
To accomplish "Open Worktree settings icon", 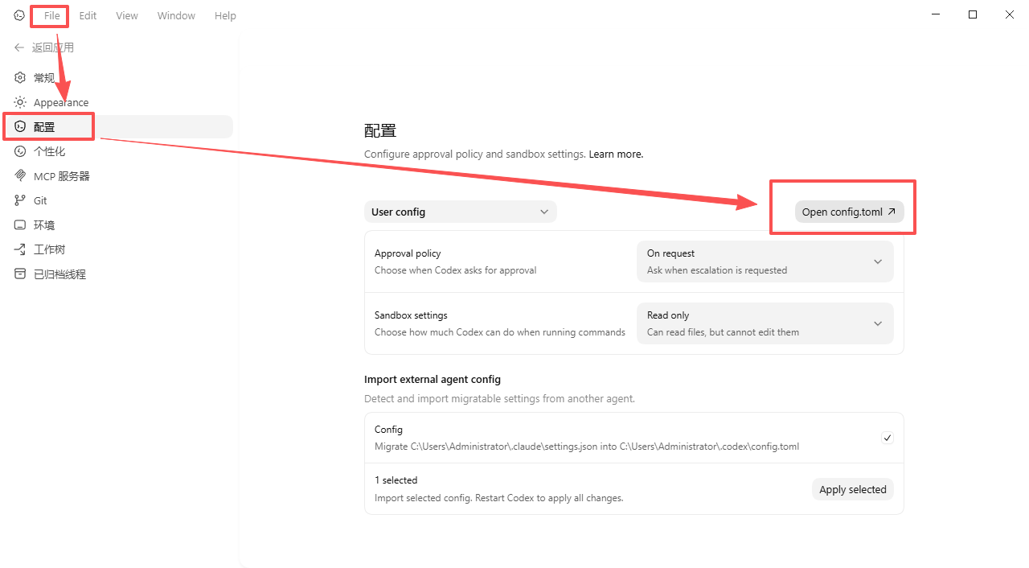I will [x=20, y=249].
